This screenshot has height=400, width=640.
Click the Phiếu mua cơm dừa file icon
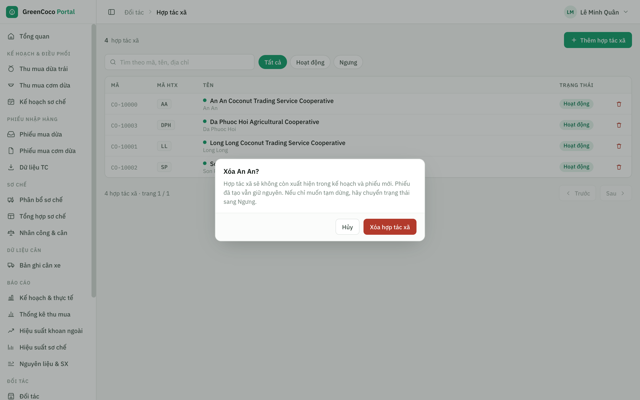(x=11, y=151)
